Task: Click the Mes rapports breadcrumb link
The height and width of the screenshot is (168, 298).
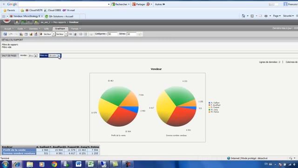Action: point(60,22)
